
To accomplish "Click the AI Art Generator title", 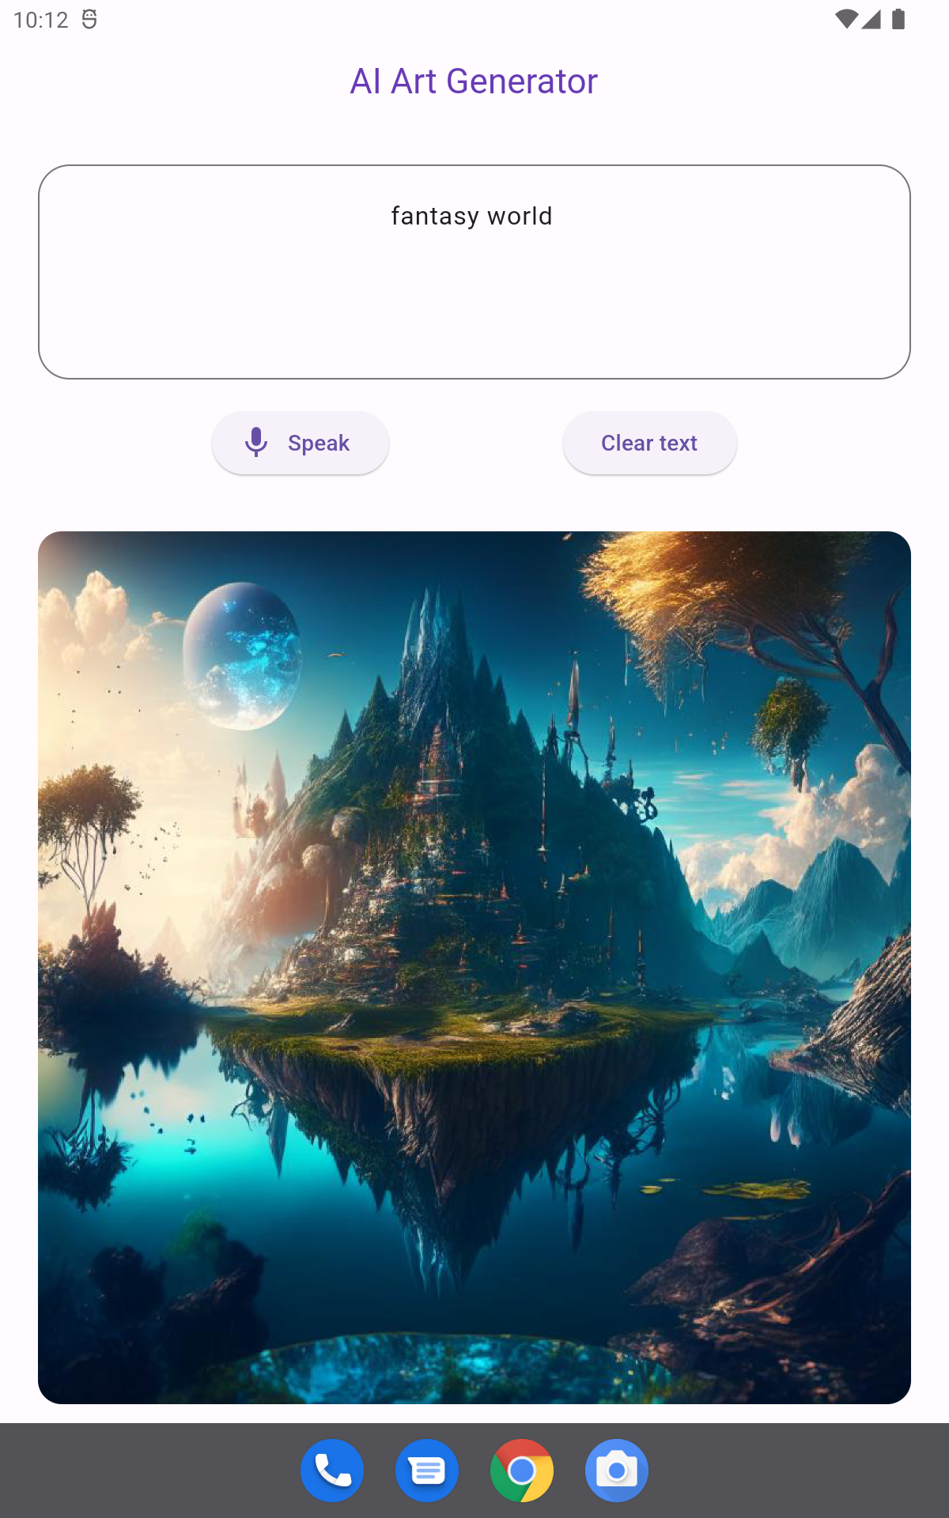I will (x=474, y=81).
